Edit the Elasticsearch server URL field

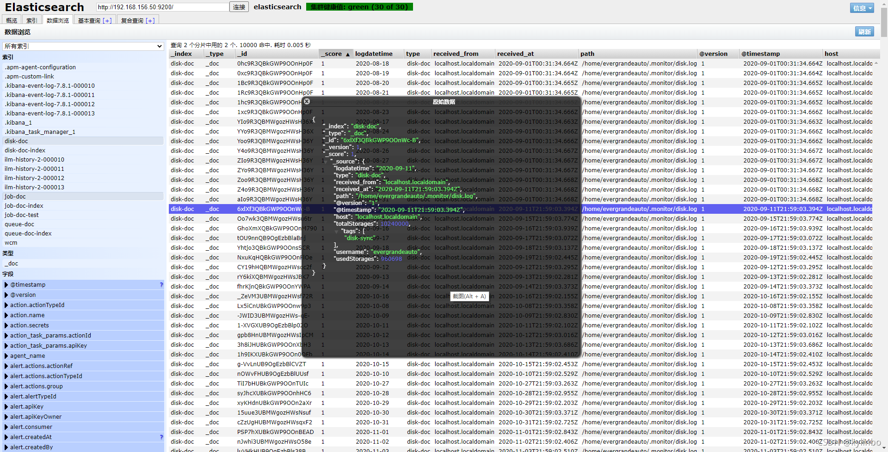click(162, 7)
